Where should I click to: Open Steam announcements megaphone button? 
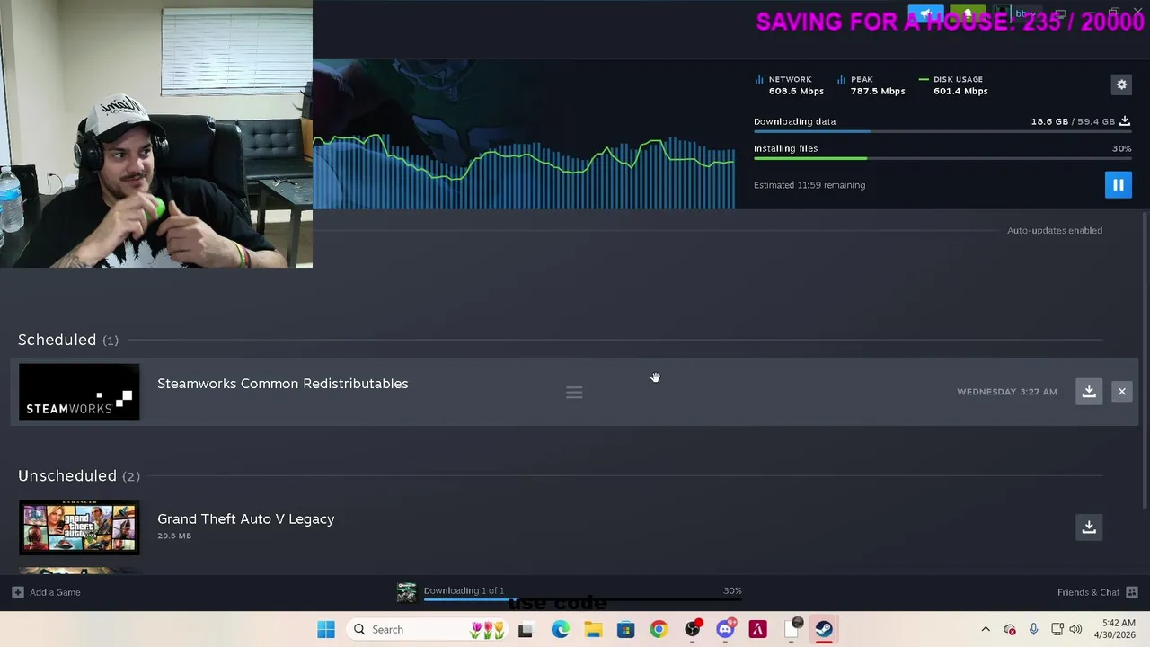925,14
